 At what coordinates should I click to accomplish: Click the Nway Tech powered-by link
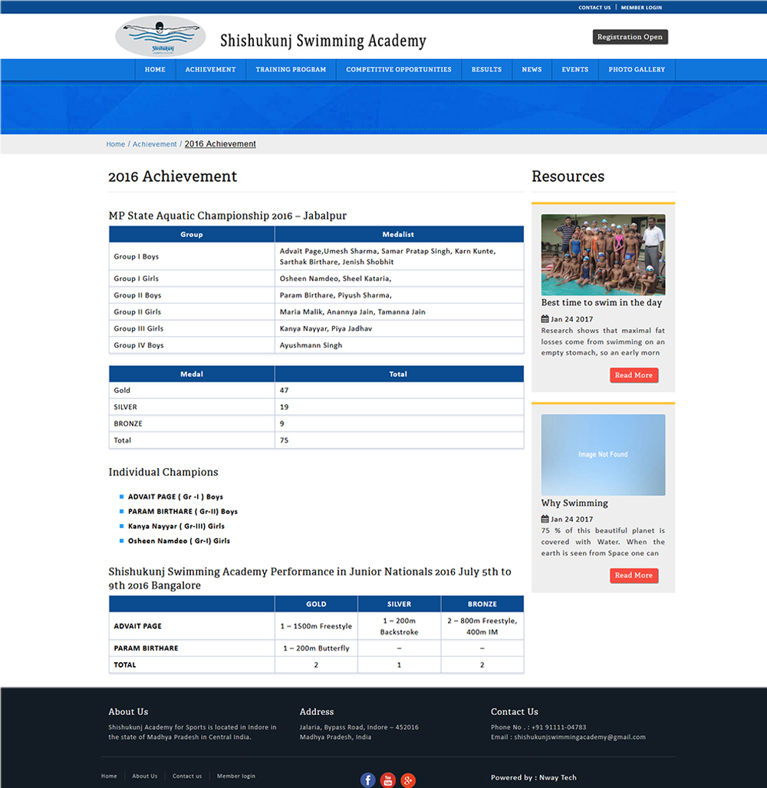pos(558,778)
